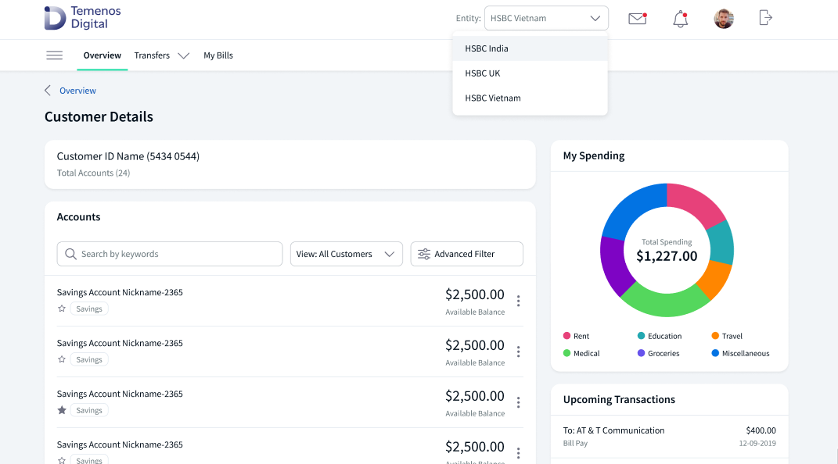
Task: Click the search magnifier icon
Action: pyautogui.click(x=70, y=254)
